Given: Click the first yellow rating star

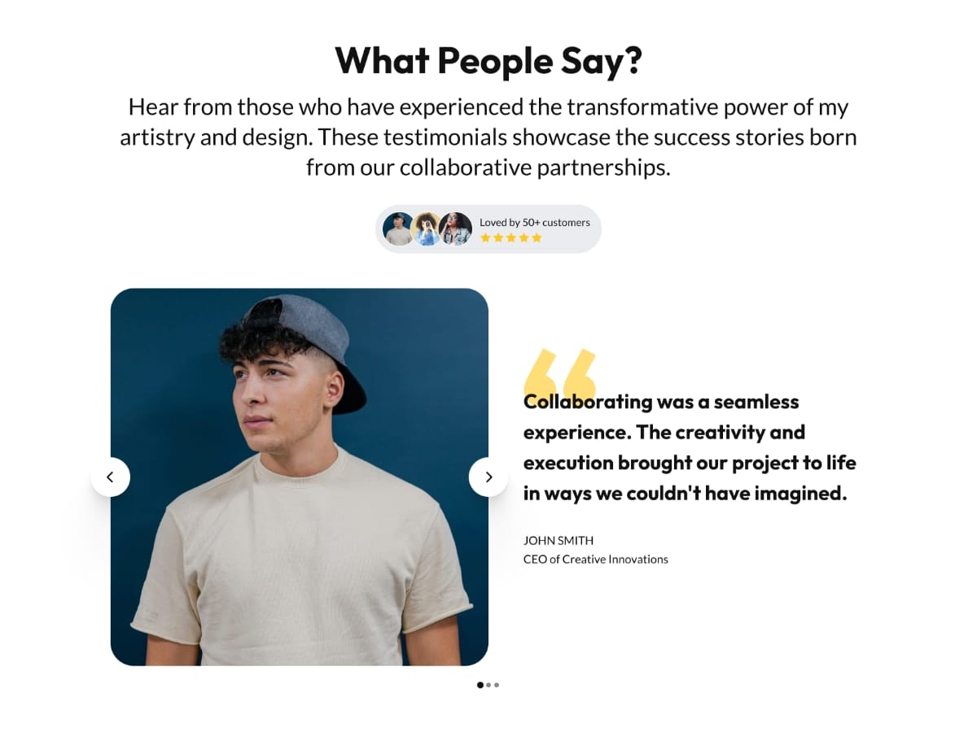Looking at the screenshot, I should pyautogui.click(x=485, y=238).
